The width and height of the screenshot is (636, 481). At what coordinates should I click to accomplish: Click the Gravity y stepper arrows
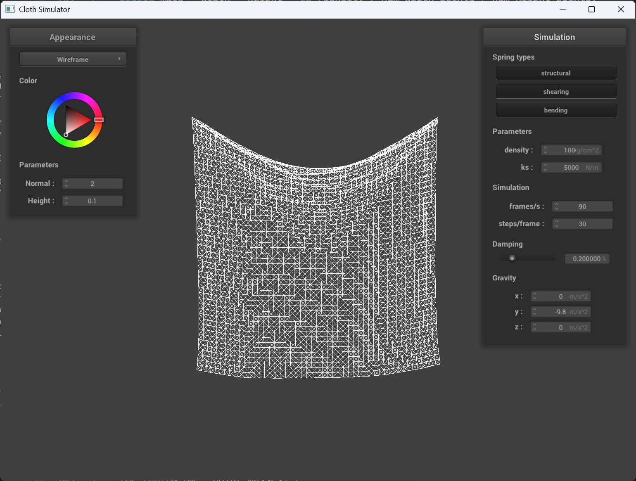(x=535, y=312)
